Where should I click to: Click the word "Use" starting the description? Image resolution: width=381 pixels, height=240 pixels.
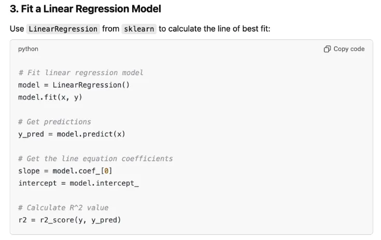[x=17, y=29]
